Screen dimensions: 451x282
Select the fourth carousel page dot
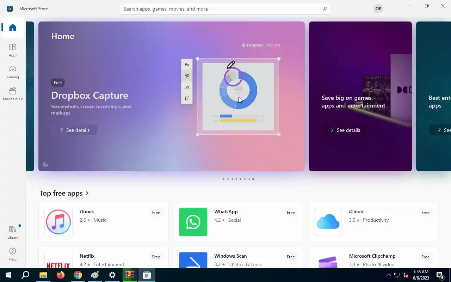pos(236,179)
